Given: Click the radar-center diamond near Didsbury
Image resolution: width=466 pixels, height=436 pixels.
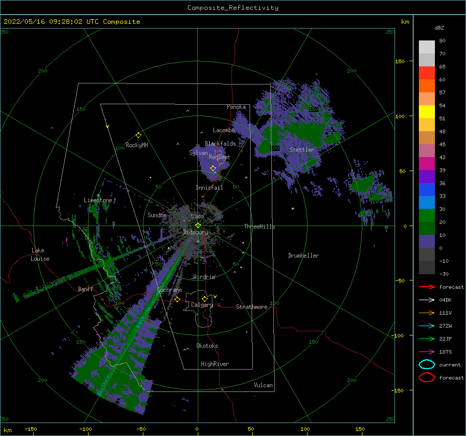Looking at the screenshot, I should pos(198,226).
